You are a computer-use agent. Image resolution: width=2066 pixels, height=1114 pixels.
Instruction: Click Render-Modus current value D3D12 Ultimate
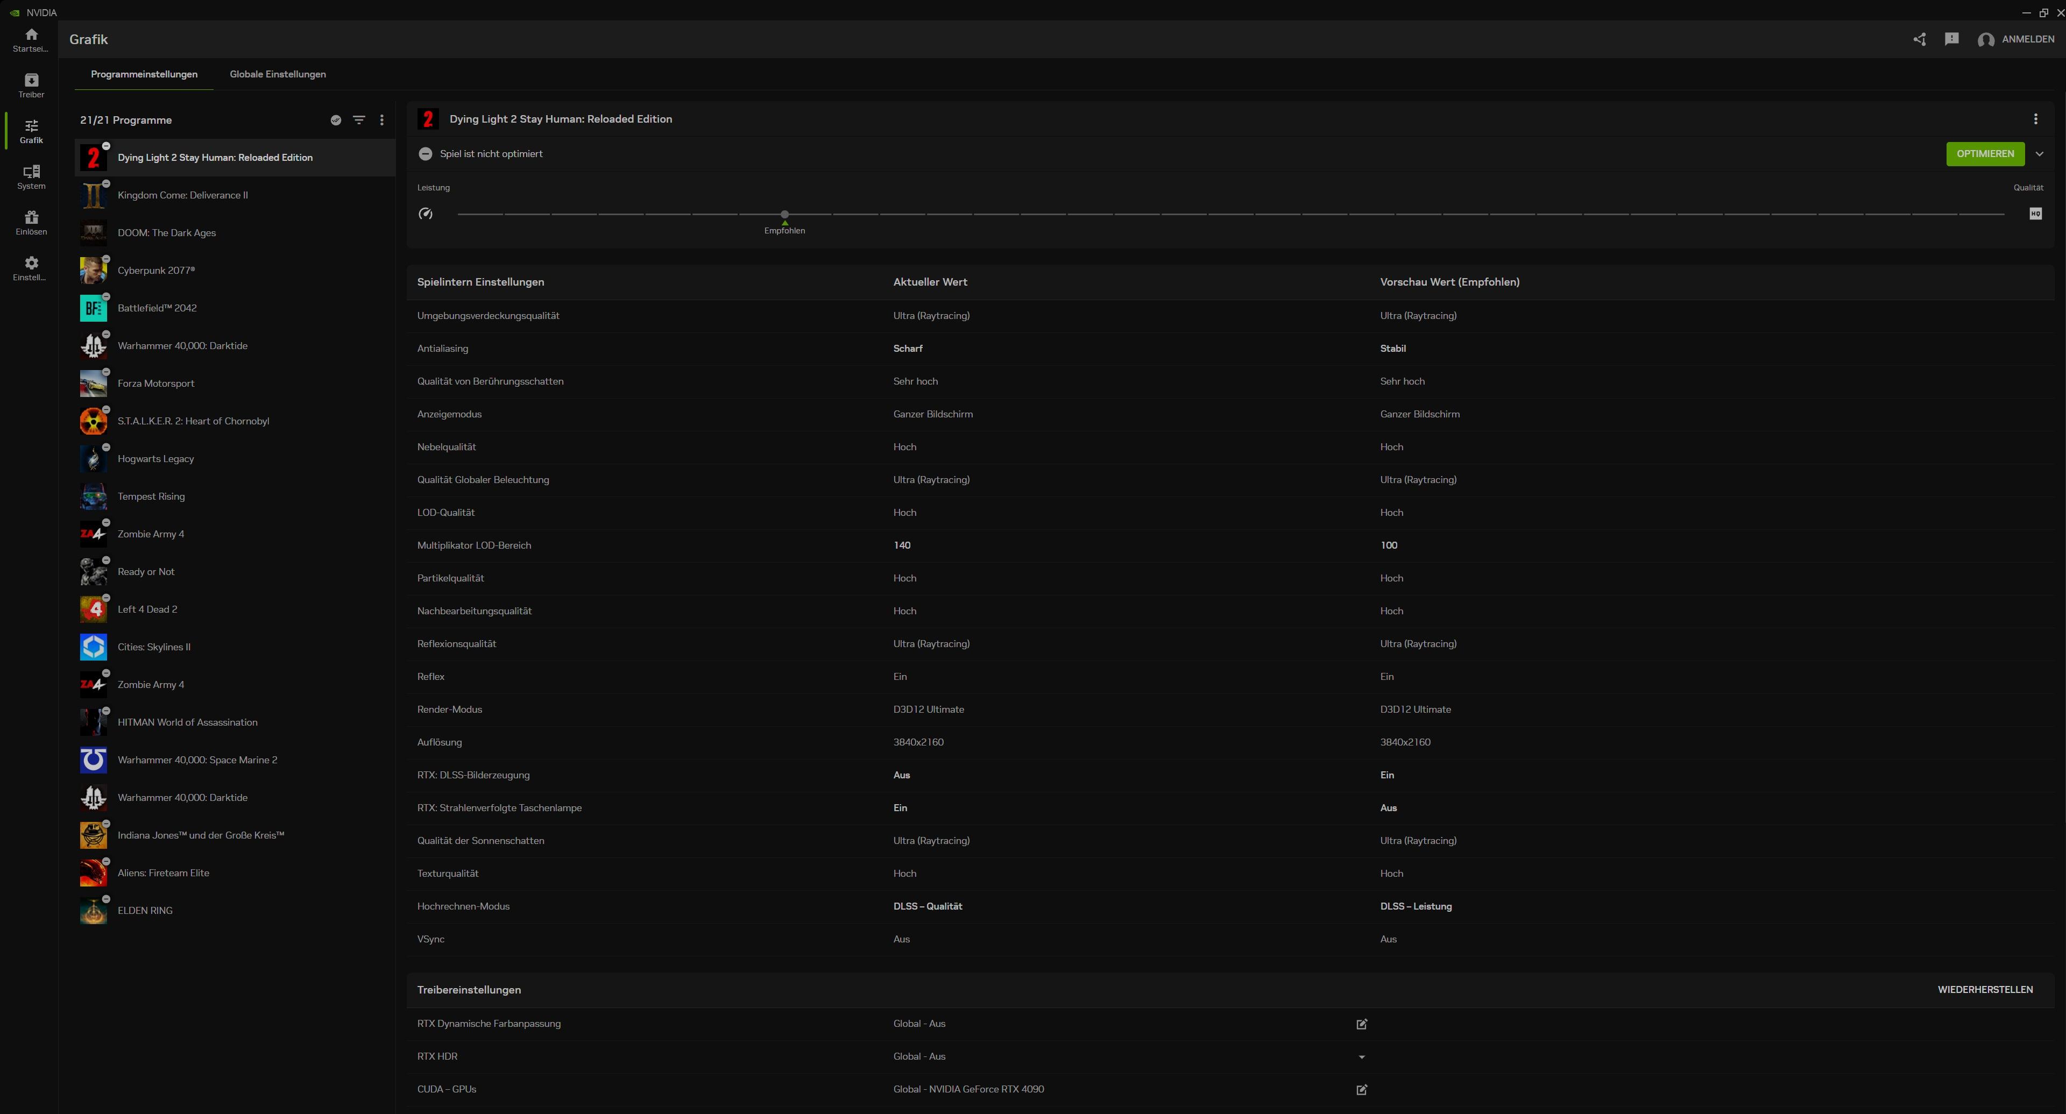click(x=929, y=710)
